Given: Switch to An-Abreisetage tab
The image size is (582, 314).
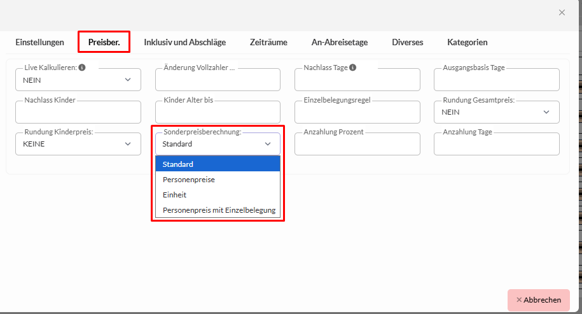Looking at the screenshot, I should pyautogui.click(x=339, y=43).
